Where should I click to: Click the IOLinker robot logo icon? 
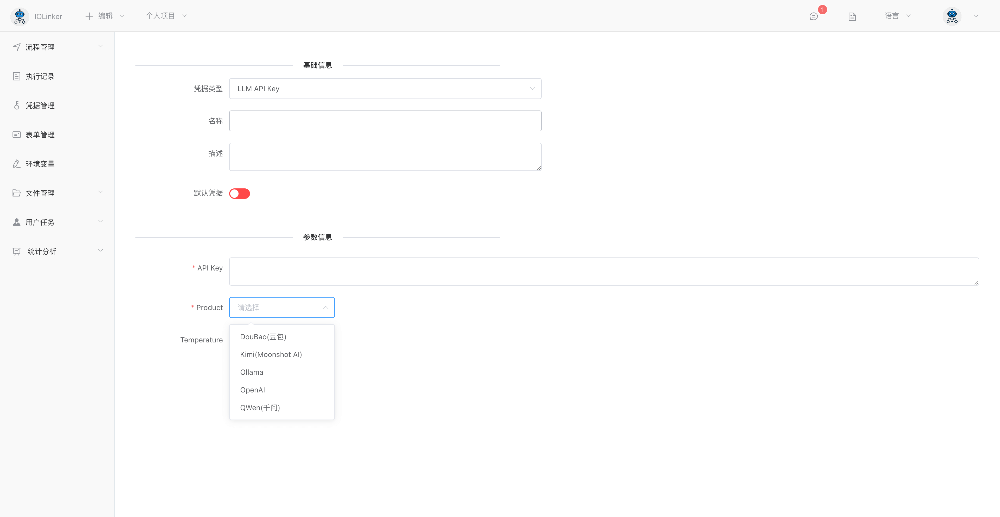coord(20,16)
